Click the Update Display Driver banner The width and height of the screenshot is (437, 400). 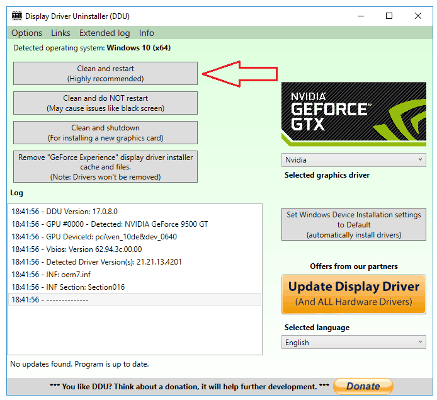353,294
